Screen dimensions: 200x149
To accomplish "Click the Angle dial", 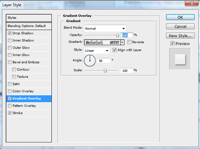I will click(90, 61).
